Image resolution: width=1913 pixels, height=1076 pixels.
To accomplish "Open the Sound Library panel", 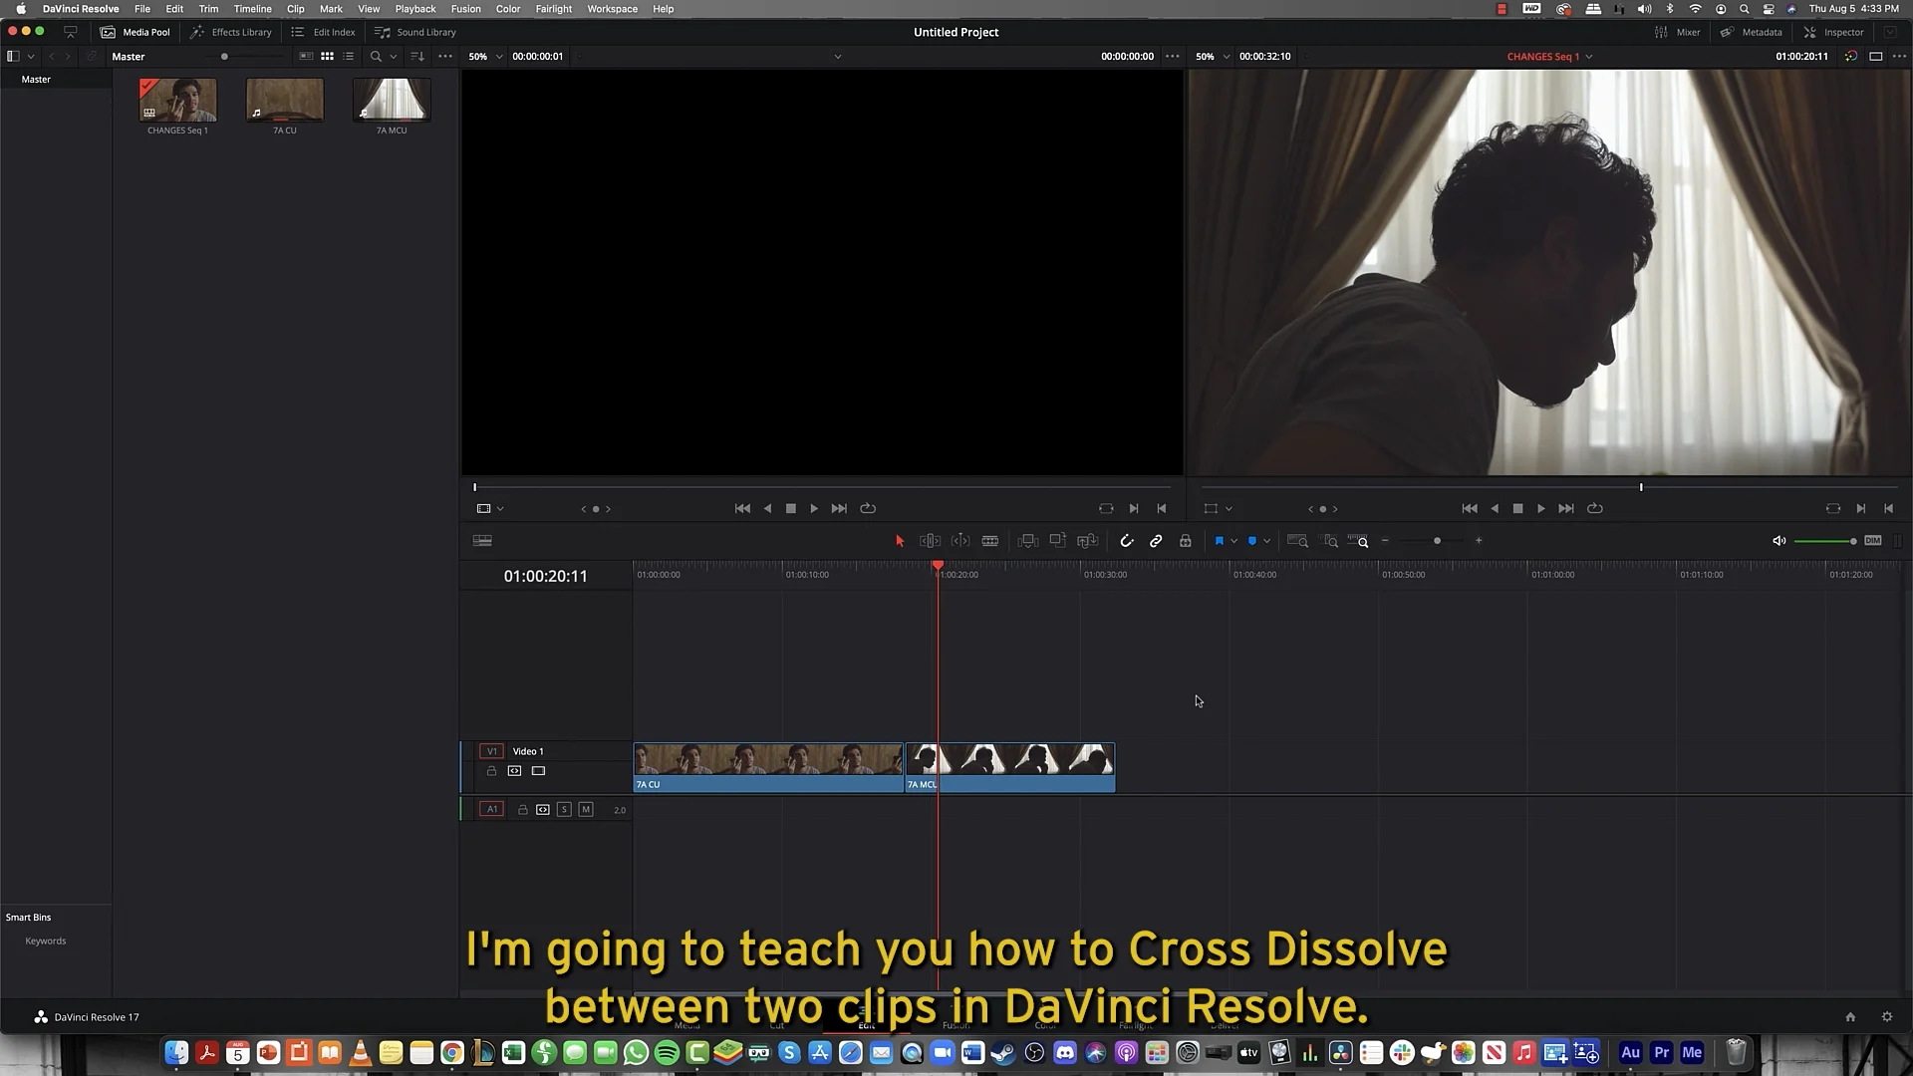I will [x=415, y=32].
